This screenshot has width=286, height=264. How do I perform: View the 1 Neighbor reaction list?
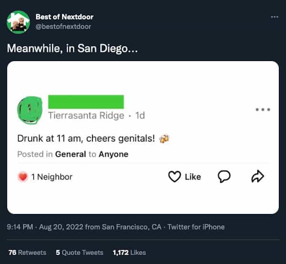click(x=51, y=177)
